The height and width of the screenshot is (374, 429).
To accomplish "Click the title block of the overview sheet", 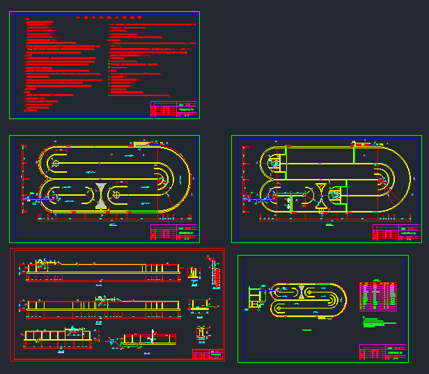I will tap(382, 352).
